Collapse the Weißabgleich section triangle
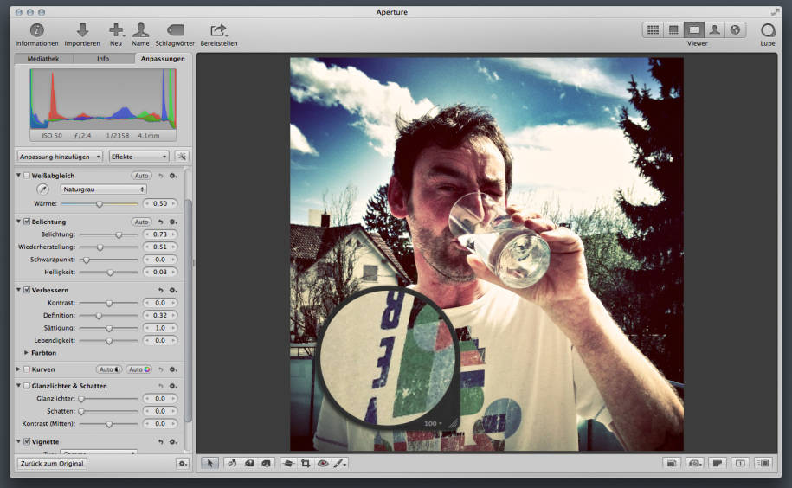This screenshot has height=488, width=792. coord(18,175)
